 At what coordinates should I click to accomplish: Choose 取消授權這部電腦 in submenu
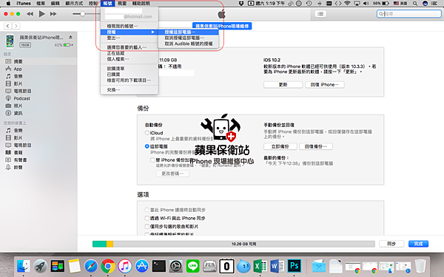click(188, 38)
